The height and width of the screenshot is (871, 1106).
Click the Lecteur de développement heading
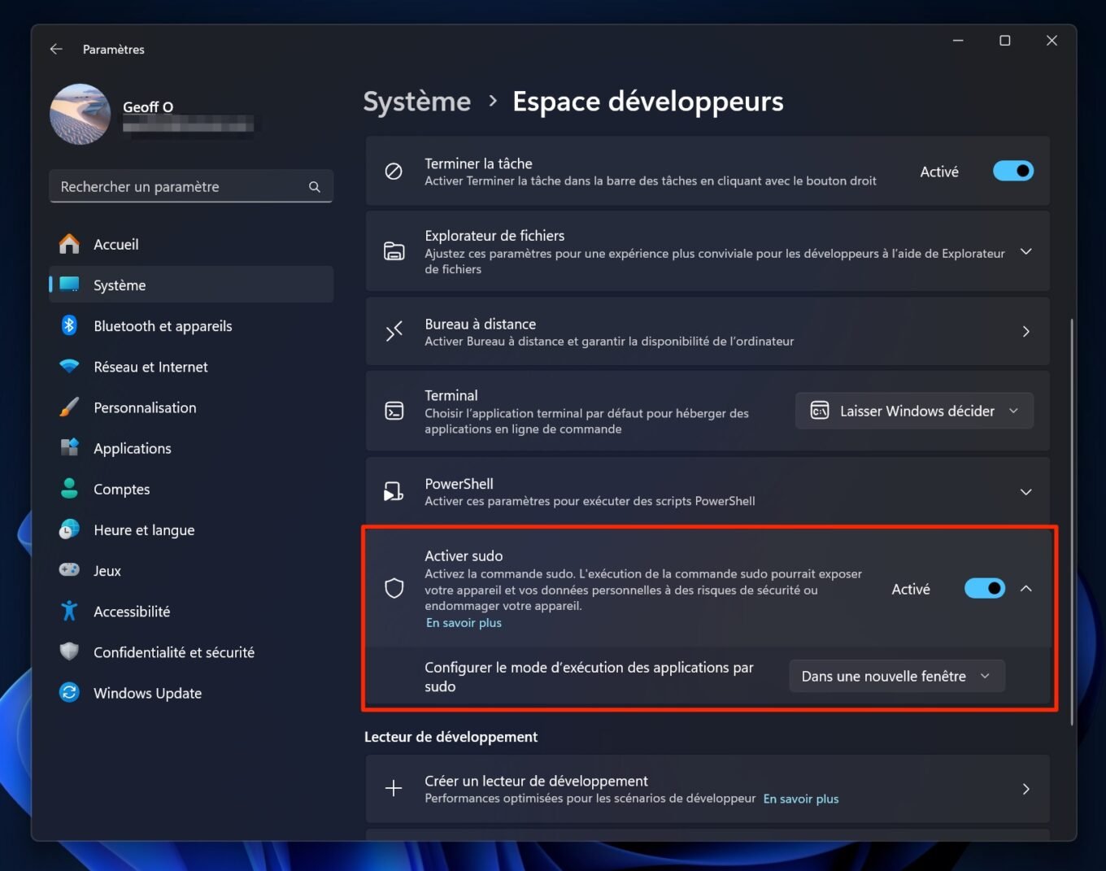(451, 737)
